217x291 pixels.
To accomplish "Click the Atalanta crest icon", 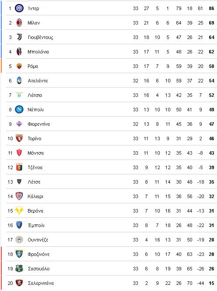I will tap(19, 81).
